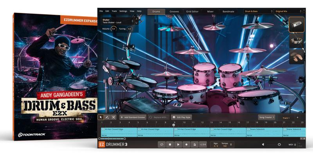Open the Edit menu
This screenshot has height=153, width=313.
[x=107, y=11]
